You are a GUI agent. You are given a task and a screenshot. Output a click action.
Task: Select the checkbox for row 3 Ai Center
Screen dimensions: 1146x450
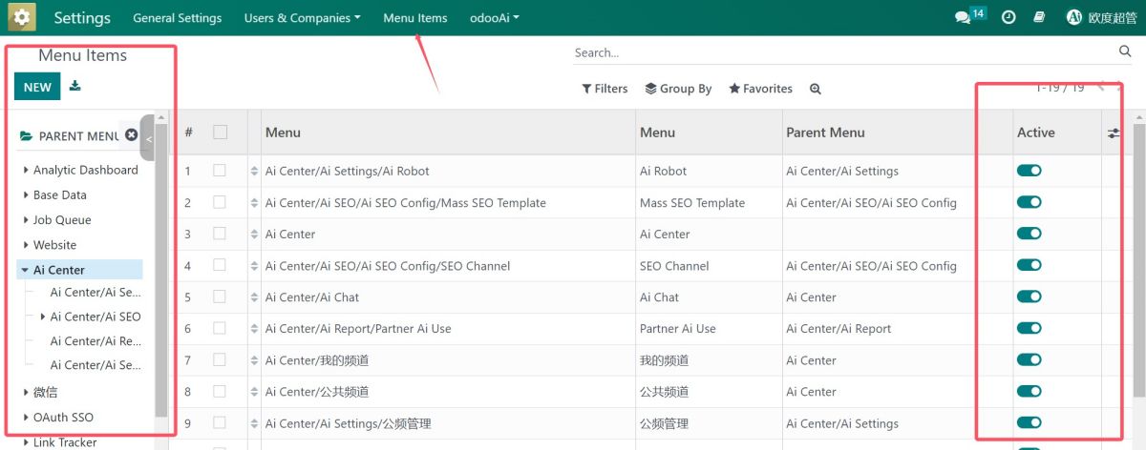click(220, 234)
